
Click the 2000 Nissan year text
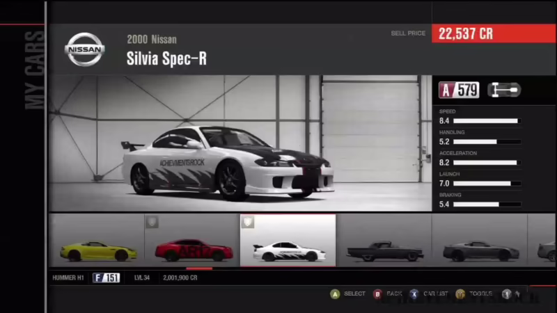[152, 40]
